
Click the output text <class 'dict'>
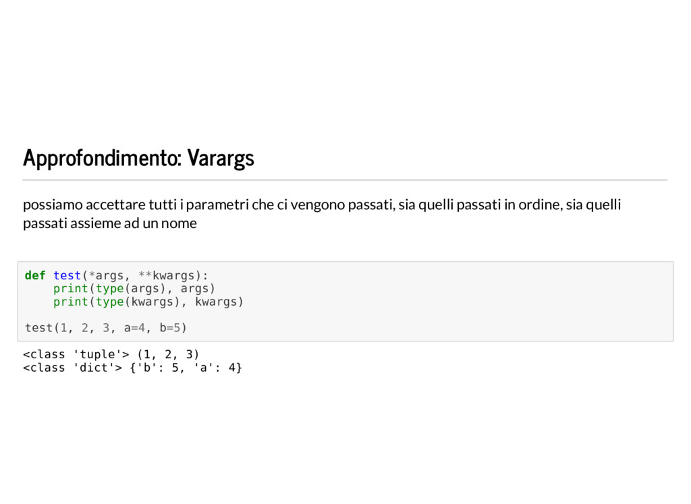[73, 368]
